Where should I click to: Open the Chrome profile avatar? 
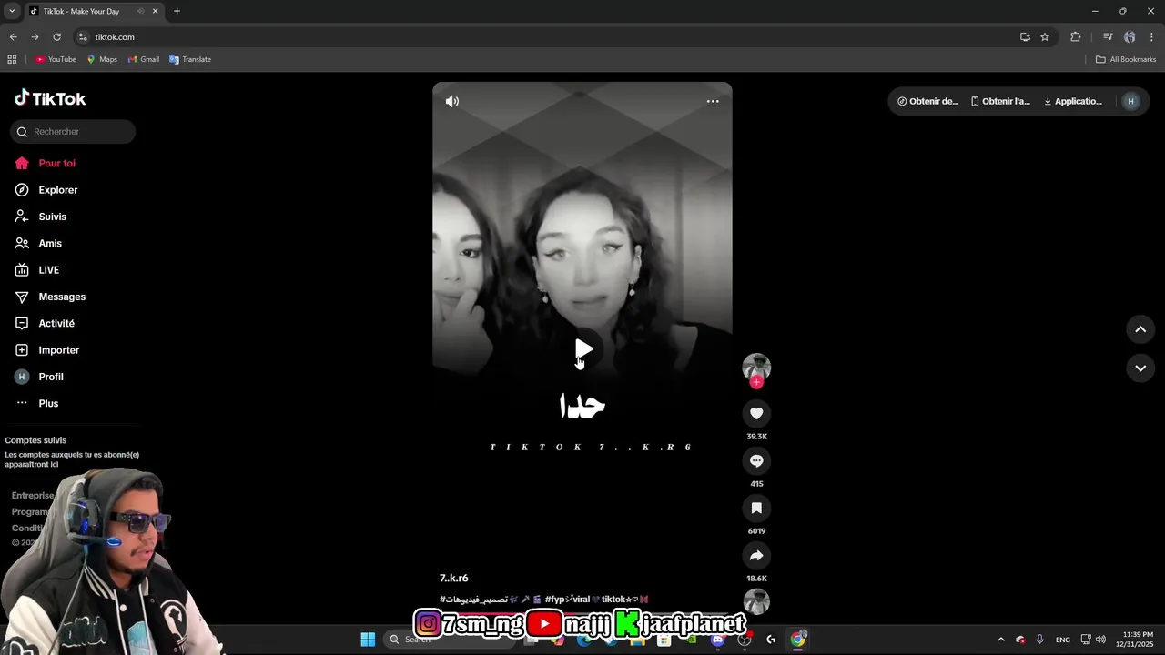pos(1130,37)
